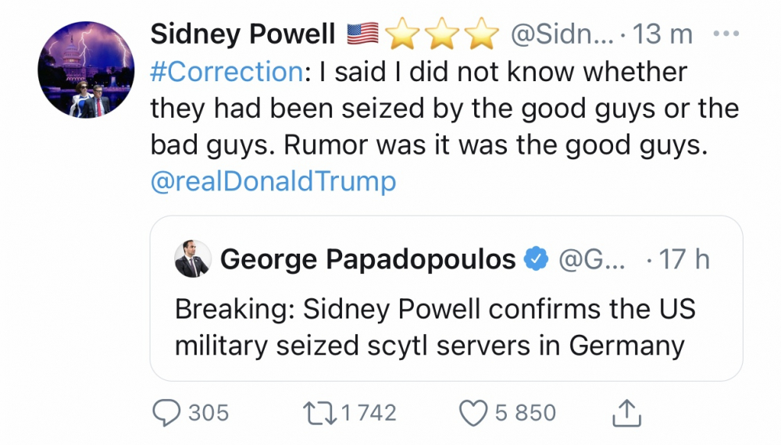
Task: View George Papadopoulos's small profile avatar
Action: pyautogui.click(x=191, y=260)
